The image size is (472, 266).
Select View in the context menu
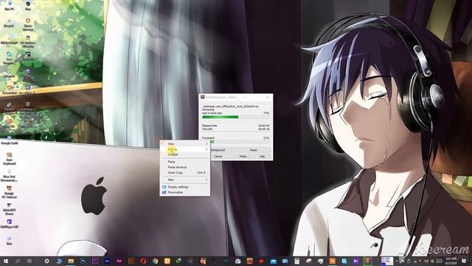[x=185, y=144]
